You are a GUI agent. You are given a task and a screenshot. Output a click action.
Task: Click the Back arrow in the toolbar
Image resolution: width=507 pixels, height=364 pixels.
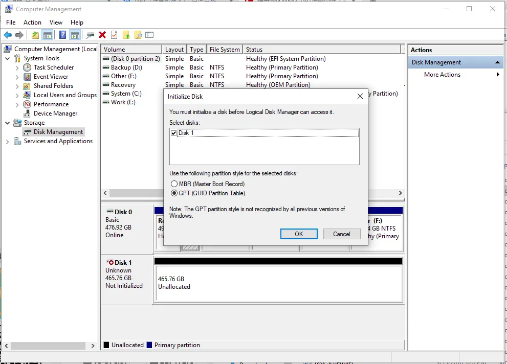[x=8, y=35]
